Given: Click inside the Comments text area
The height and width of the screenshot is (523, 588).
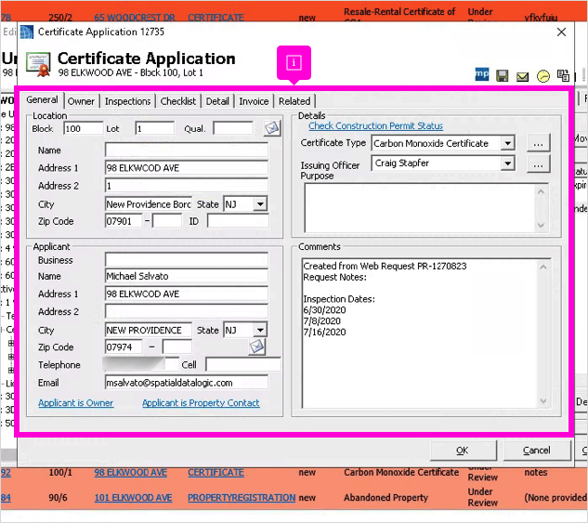Looking at the screenshot, I should coord(419,333).
